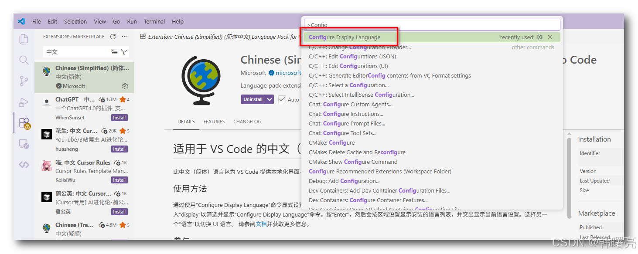
Task: Switch to the DETAILS tab
Action: pos(186,122)
